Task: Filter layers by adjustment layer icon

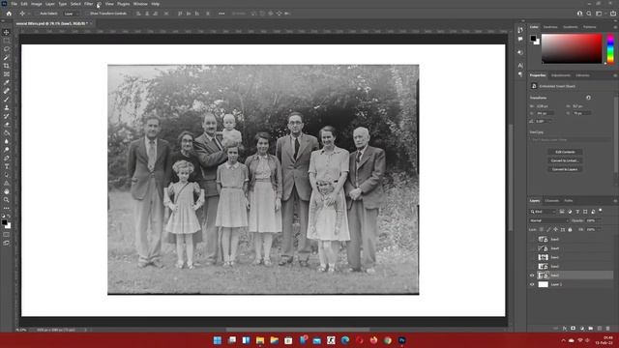Action: point(570,212)
